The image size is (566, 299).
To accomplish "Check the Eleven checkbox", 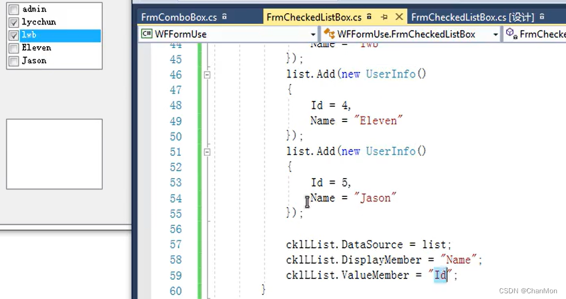I will click(14, 49).
